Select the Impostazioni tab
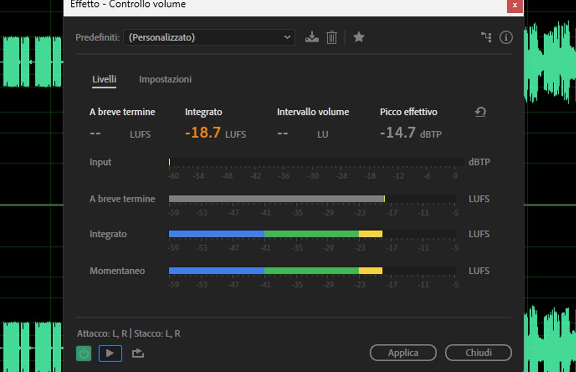Viewport: 576px width, 372px height. pyautogui.click(x=165, y=79)
